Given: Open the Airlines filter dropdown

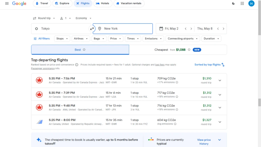Looking at the screenshot, I should tap(81, 39).
